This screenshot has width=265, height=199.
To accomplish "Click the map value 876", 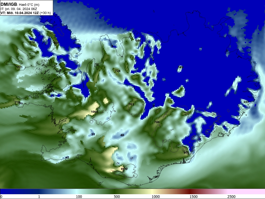I will (186, 153).
